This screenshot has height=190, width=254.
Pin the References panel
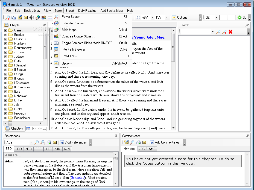click(116, 136)
